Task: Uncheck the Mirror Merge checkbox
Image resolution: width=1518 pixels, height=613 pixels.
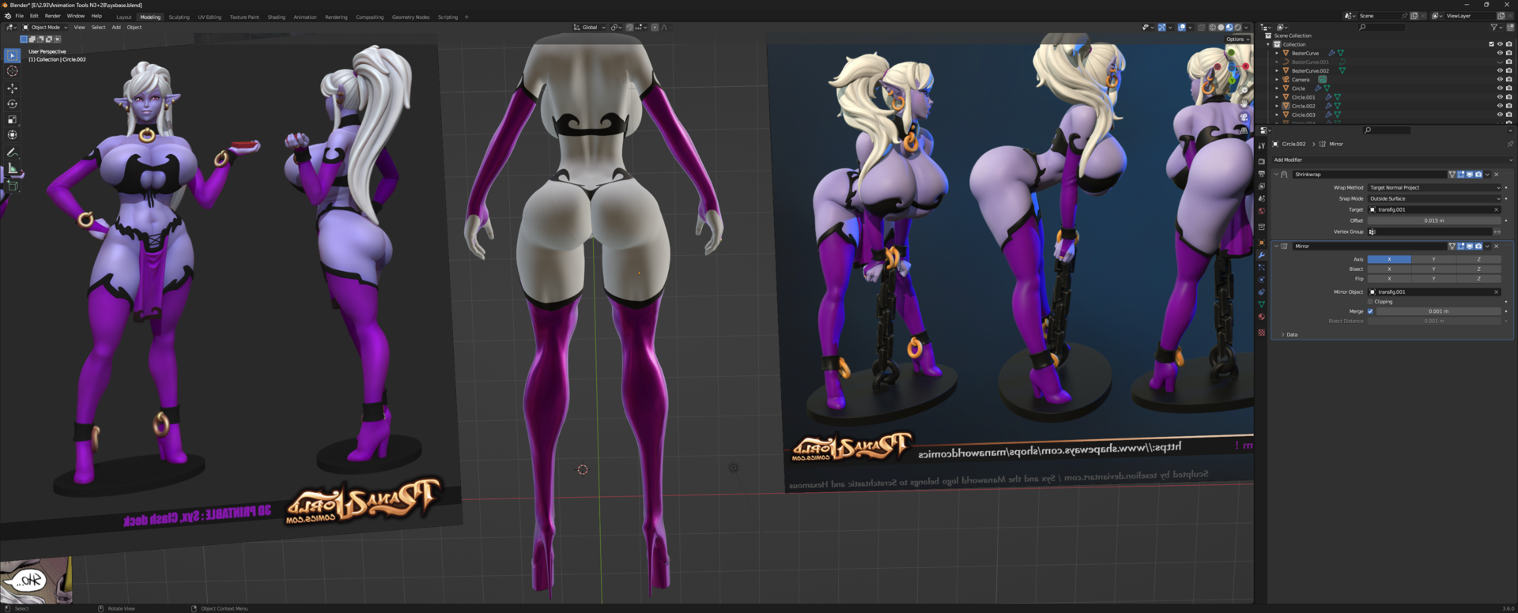Action: click(x=1370, y=311)
